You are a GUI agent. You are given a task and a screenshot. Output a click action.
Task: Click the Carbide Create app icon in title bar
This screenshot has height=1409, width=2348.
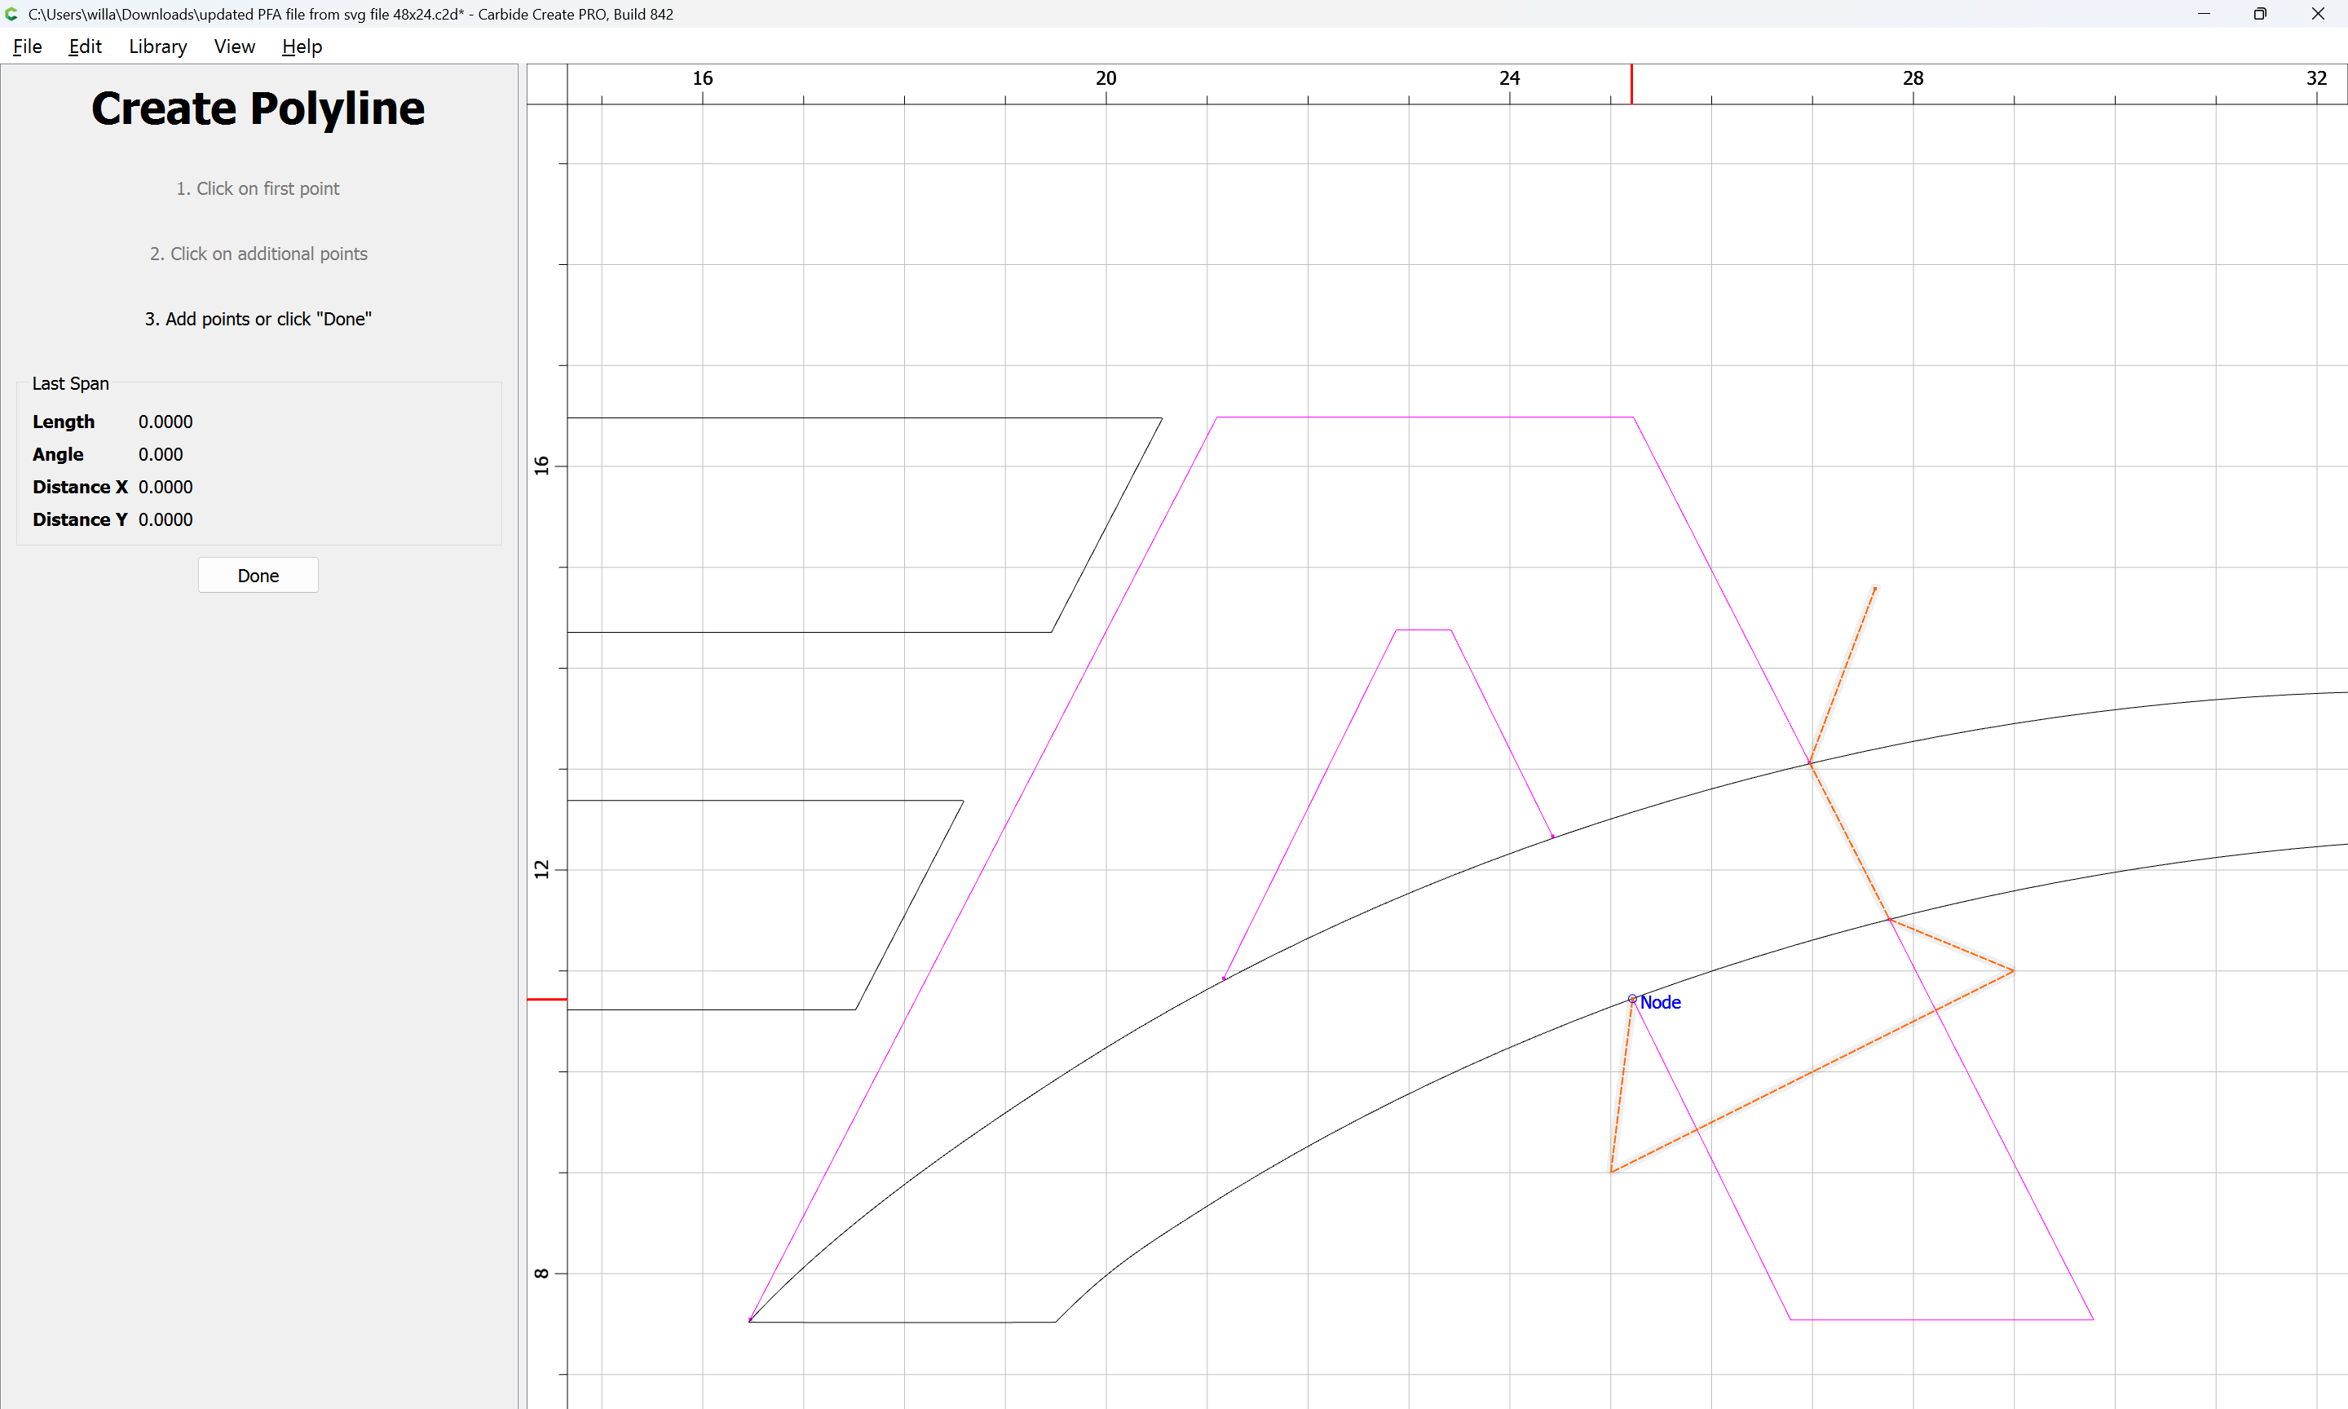point(12,14)
